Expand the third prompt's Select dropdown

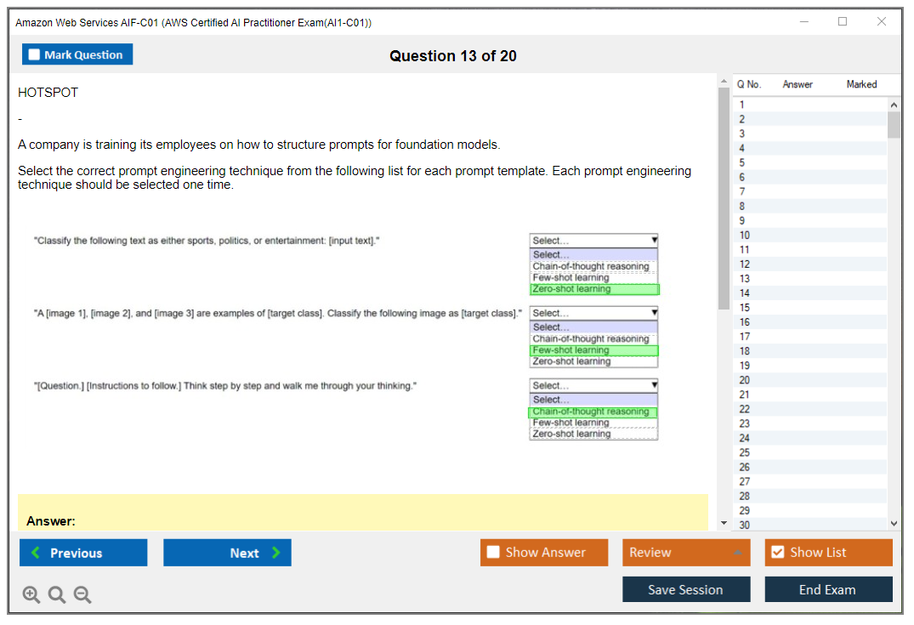pos(593,385)
